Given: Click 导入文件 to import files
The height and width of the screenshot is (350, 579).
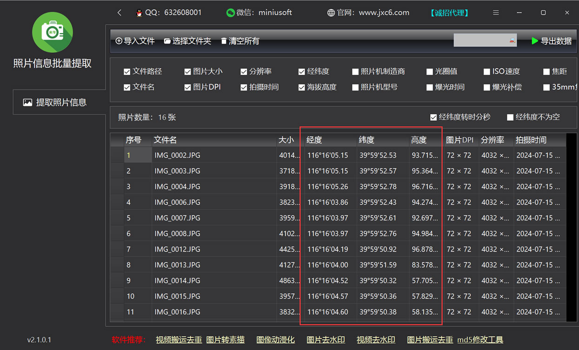Looking at the screenshot, I should click(x=135, y=41).
